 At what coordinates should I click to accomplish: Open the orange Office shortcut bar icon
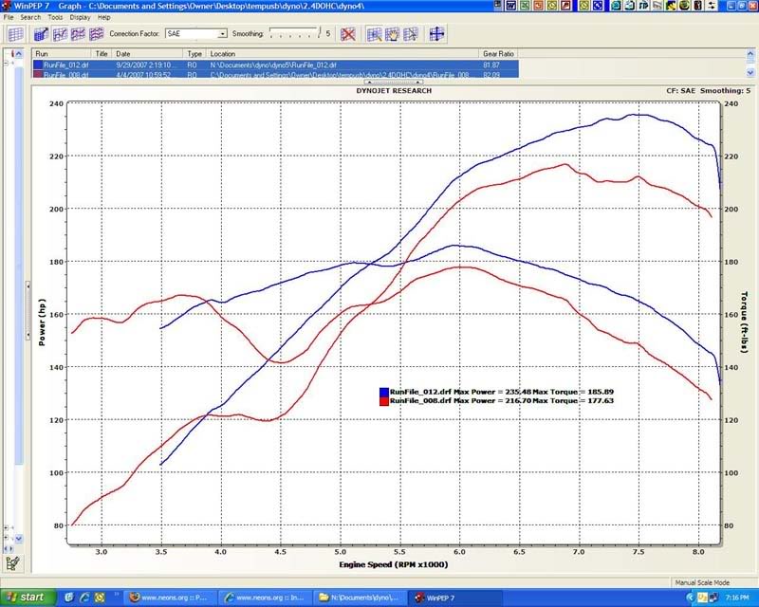538,6
